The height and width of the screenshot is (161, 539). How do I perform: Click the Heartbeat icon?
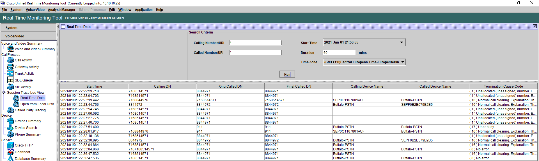(10, 152)
